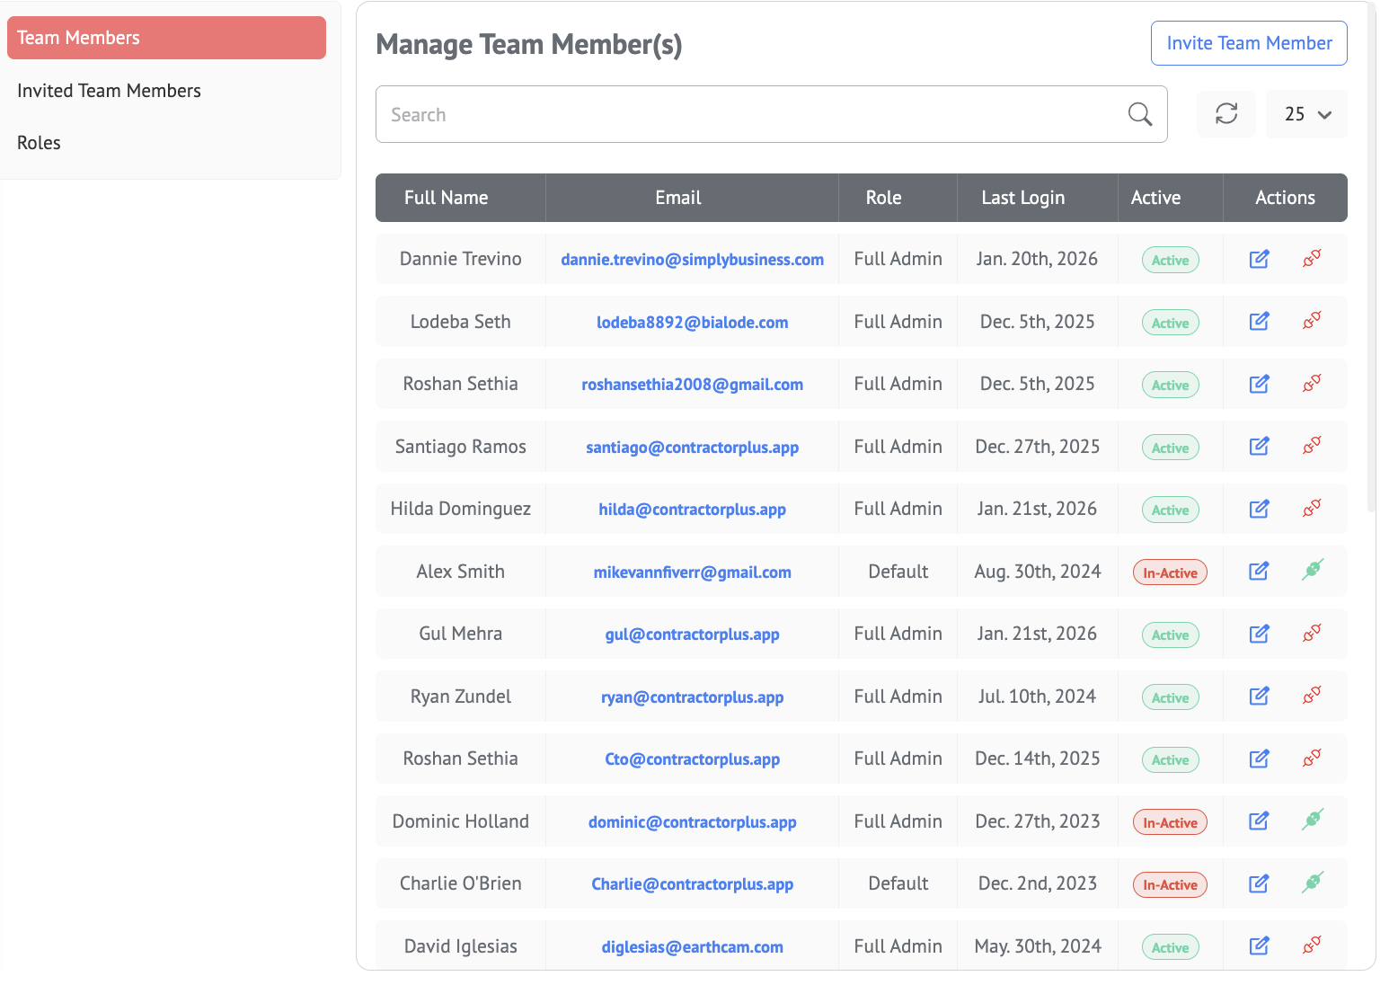The height and width of the screenshot is (985, 1398).
Task: Click the refresh icon beside the search bar
Action: click(1226, 114)
